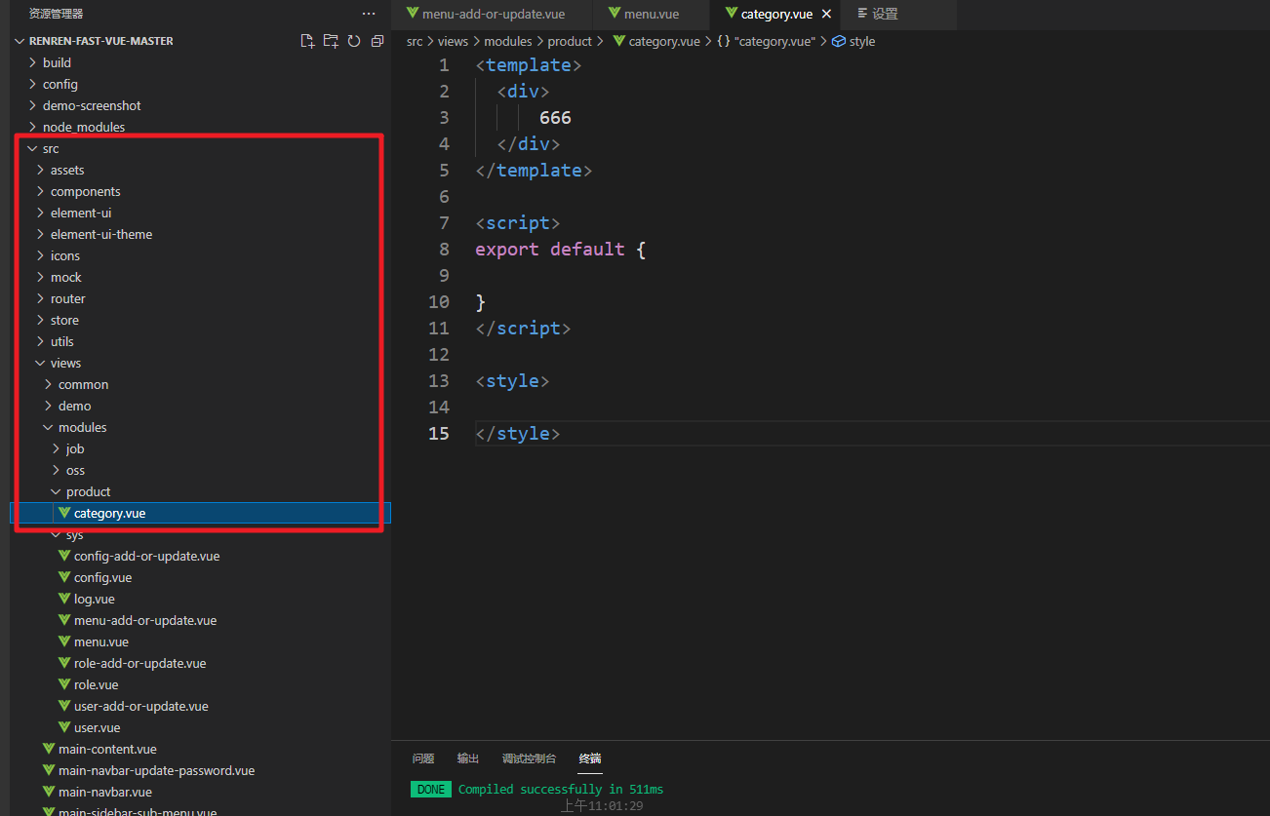Click category.vue file in the breadcrumb
Image resolution: width=1270 pixels, height=816 pixels.
click(664, 41)
